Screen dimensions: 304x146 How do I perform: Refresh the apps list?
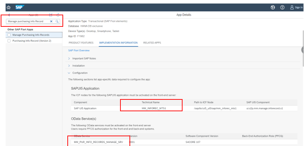click(58, 15)
